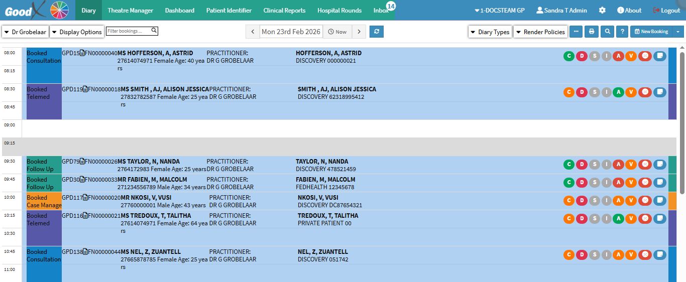Screen dimensions: 686x282
Task: Toggle the A status for Smith Alison booking
Action: coord(619,92)
